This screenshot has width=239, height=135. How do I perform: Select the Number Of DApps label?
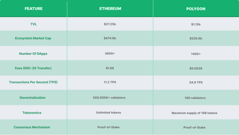click(x=33, y=53)
